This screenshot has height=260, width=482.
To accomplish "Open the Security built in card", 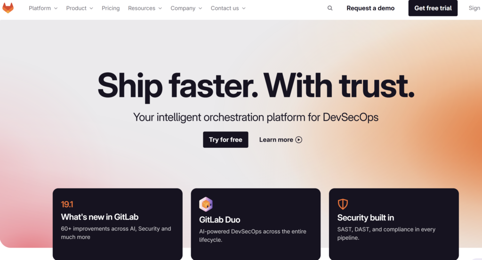I will pos(394,224).
